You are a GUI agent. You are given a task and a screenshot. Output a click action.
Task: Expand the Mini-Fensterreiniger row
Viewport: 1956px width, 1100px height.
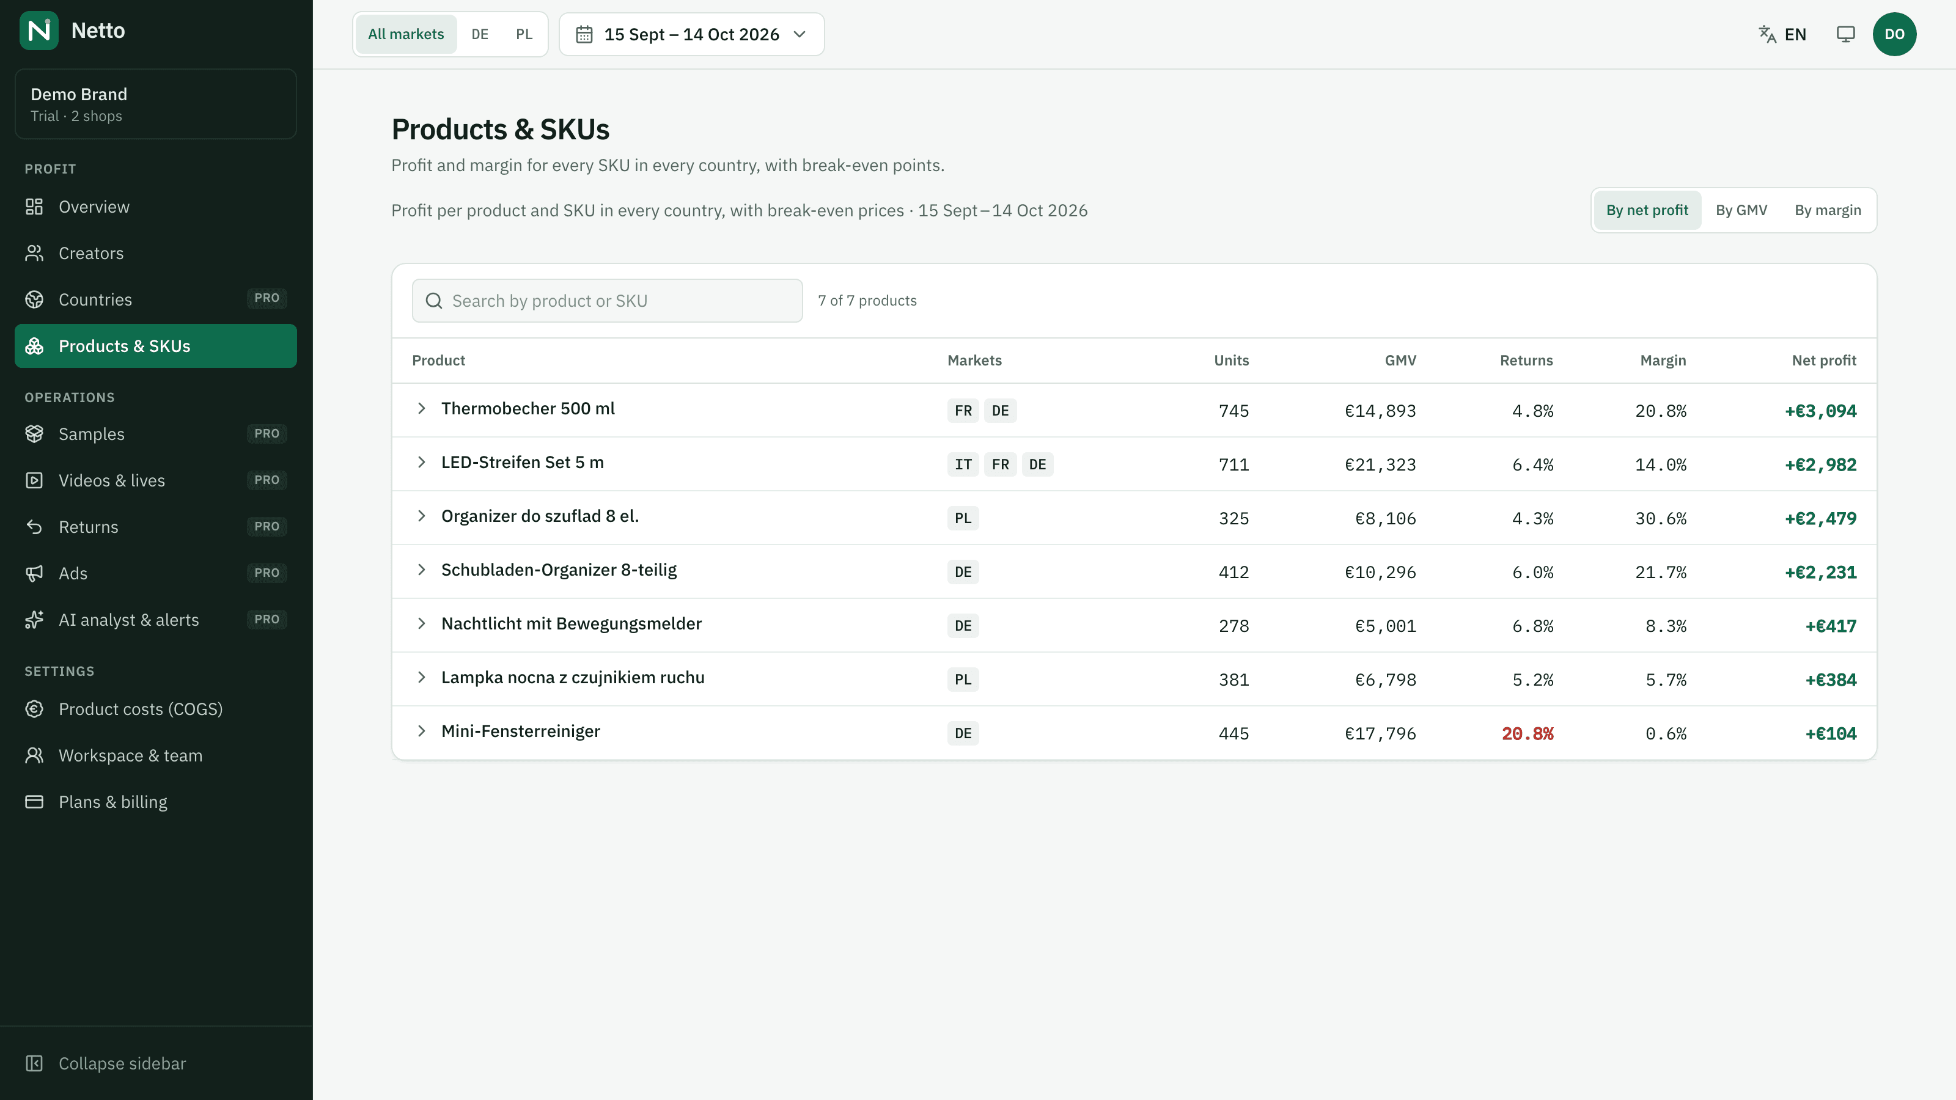pyautogui.click(x=421, y=731)
